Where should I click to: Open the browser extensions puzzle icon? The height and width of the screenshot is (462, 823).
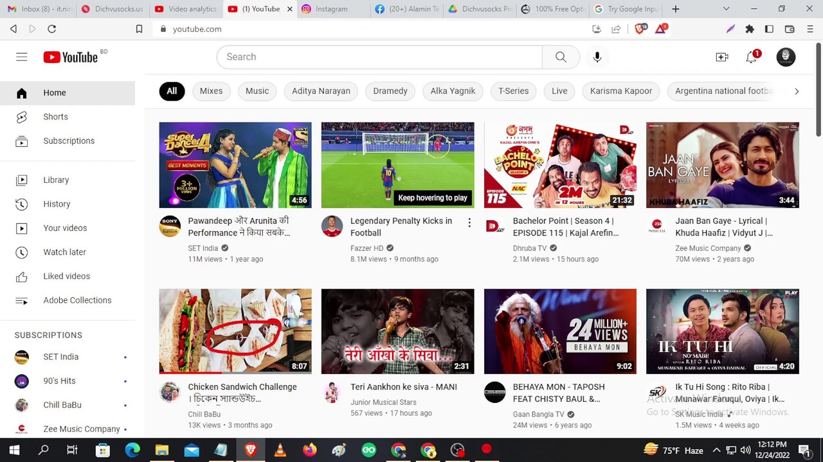point(750,29)
